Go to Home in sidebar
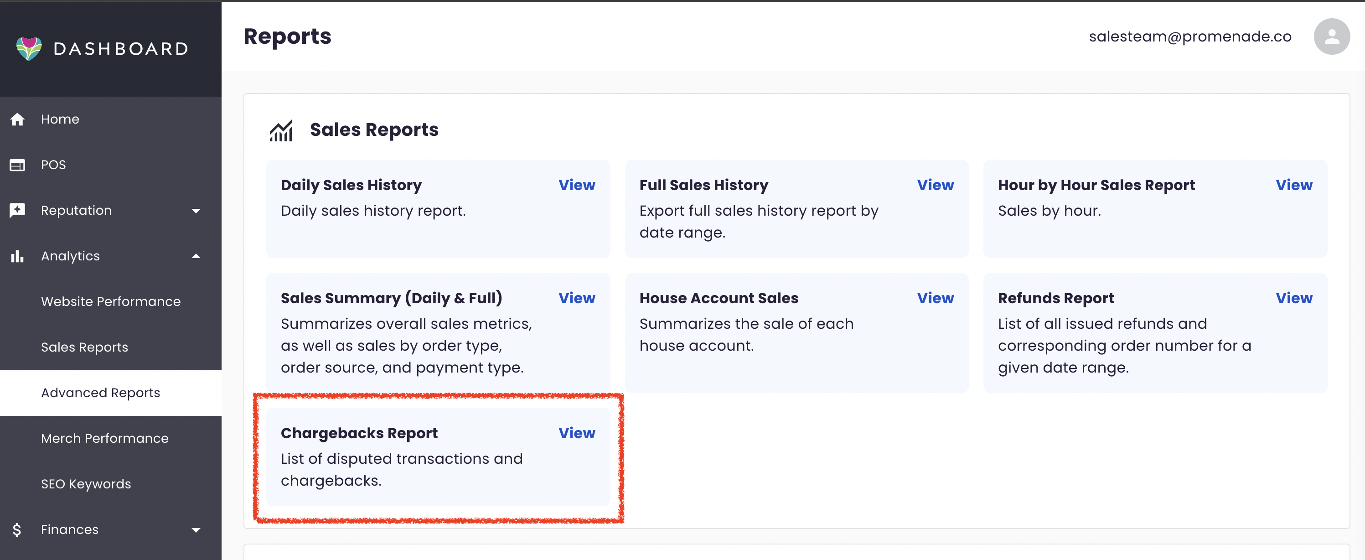The height and width of the screenshot is (560, 1365). [111, 119]
